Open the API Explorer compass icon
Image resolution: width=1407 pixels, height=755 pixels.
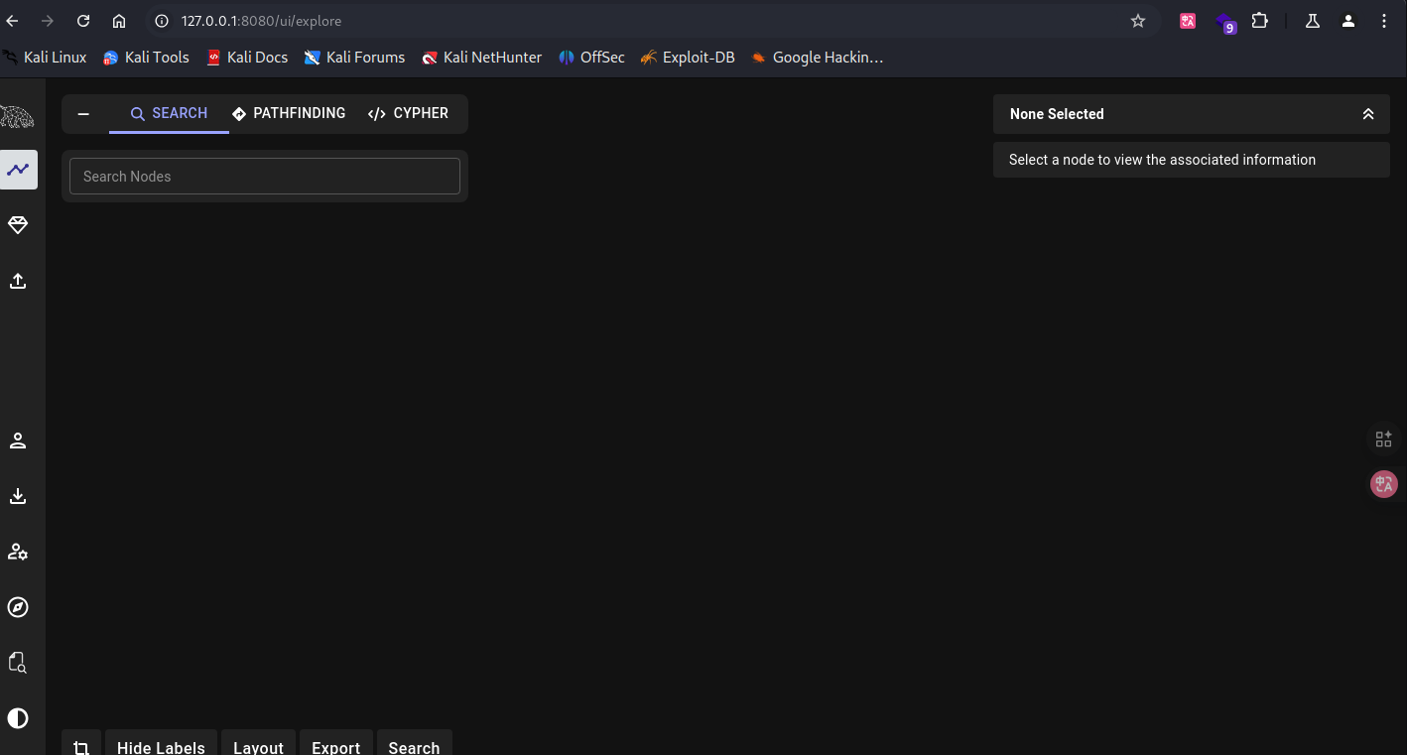[18, 607]
